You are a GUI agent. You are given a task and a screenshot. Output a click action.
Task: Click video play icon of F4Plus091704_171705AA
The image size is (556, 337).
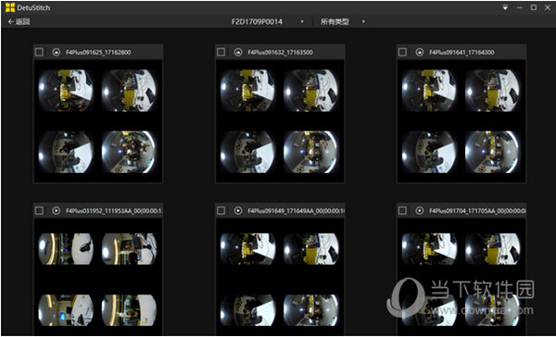coord(420,210)
